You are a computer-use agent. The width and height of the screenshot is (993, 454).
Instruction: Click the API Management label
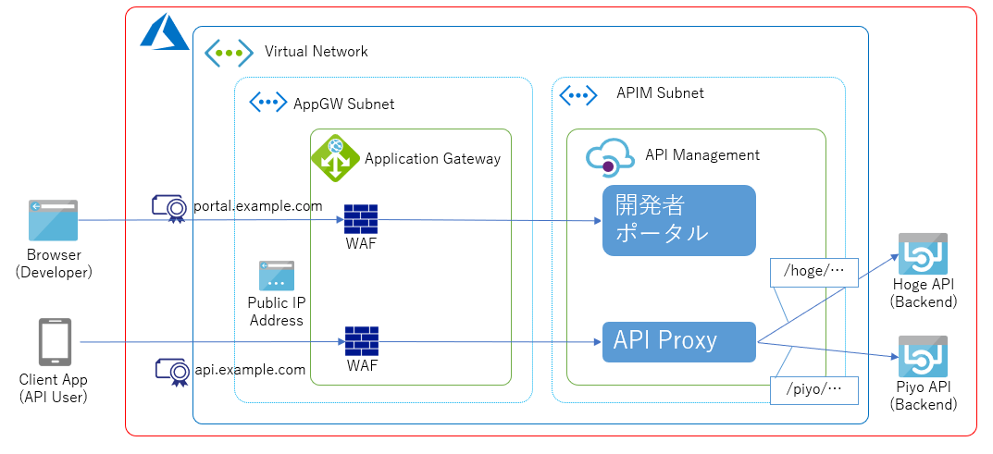point(702,154)
